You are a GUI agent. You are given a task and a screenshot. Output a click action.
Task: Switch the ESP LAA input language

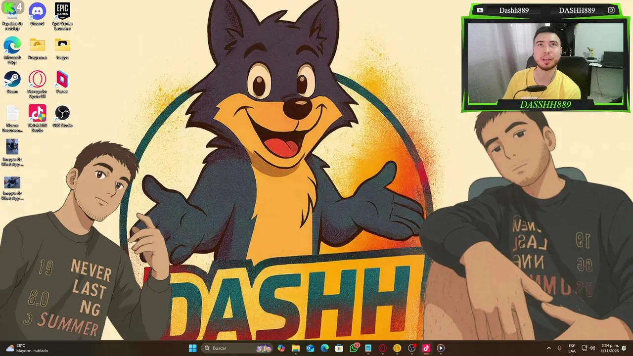point(572,348)
